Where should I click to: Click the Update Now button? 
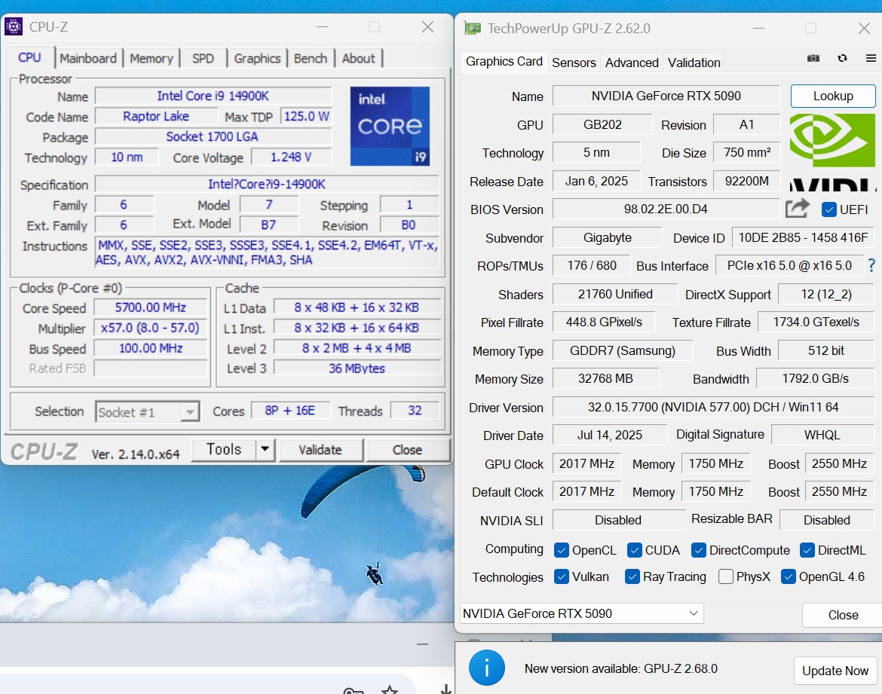[835, 671]
